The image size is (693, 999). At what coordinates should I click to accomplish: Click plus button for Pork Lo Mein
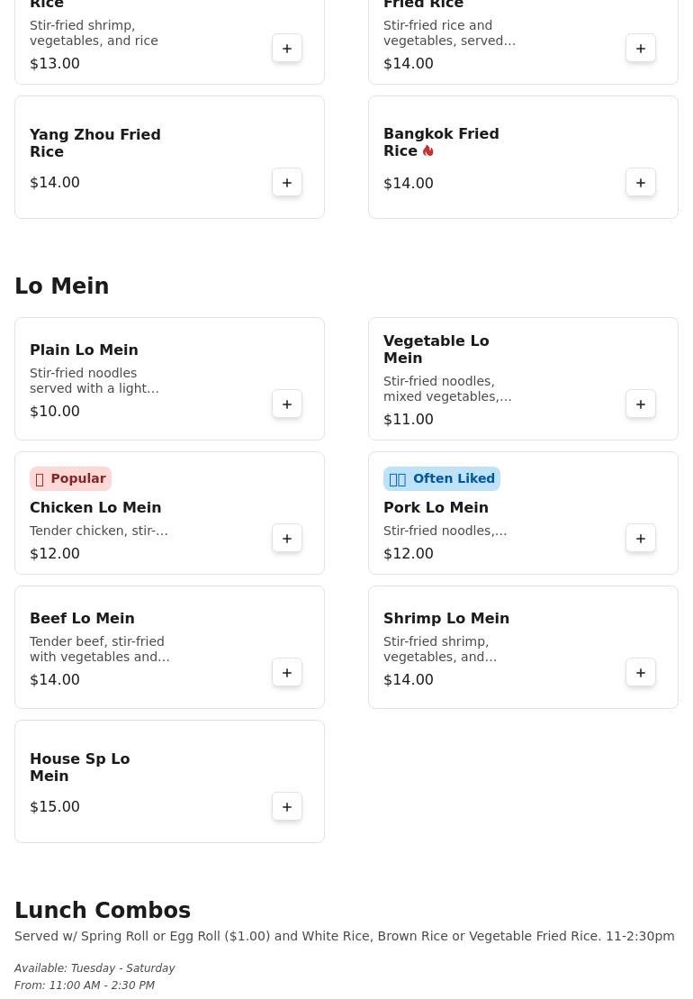(x=641, y=539)
